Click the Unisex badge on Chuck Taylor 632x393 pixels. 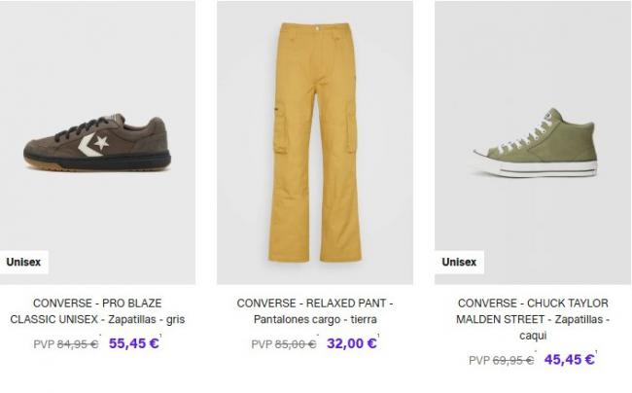(459, 262)
